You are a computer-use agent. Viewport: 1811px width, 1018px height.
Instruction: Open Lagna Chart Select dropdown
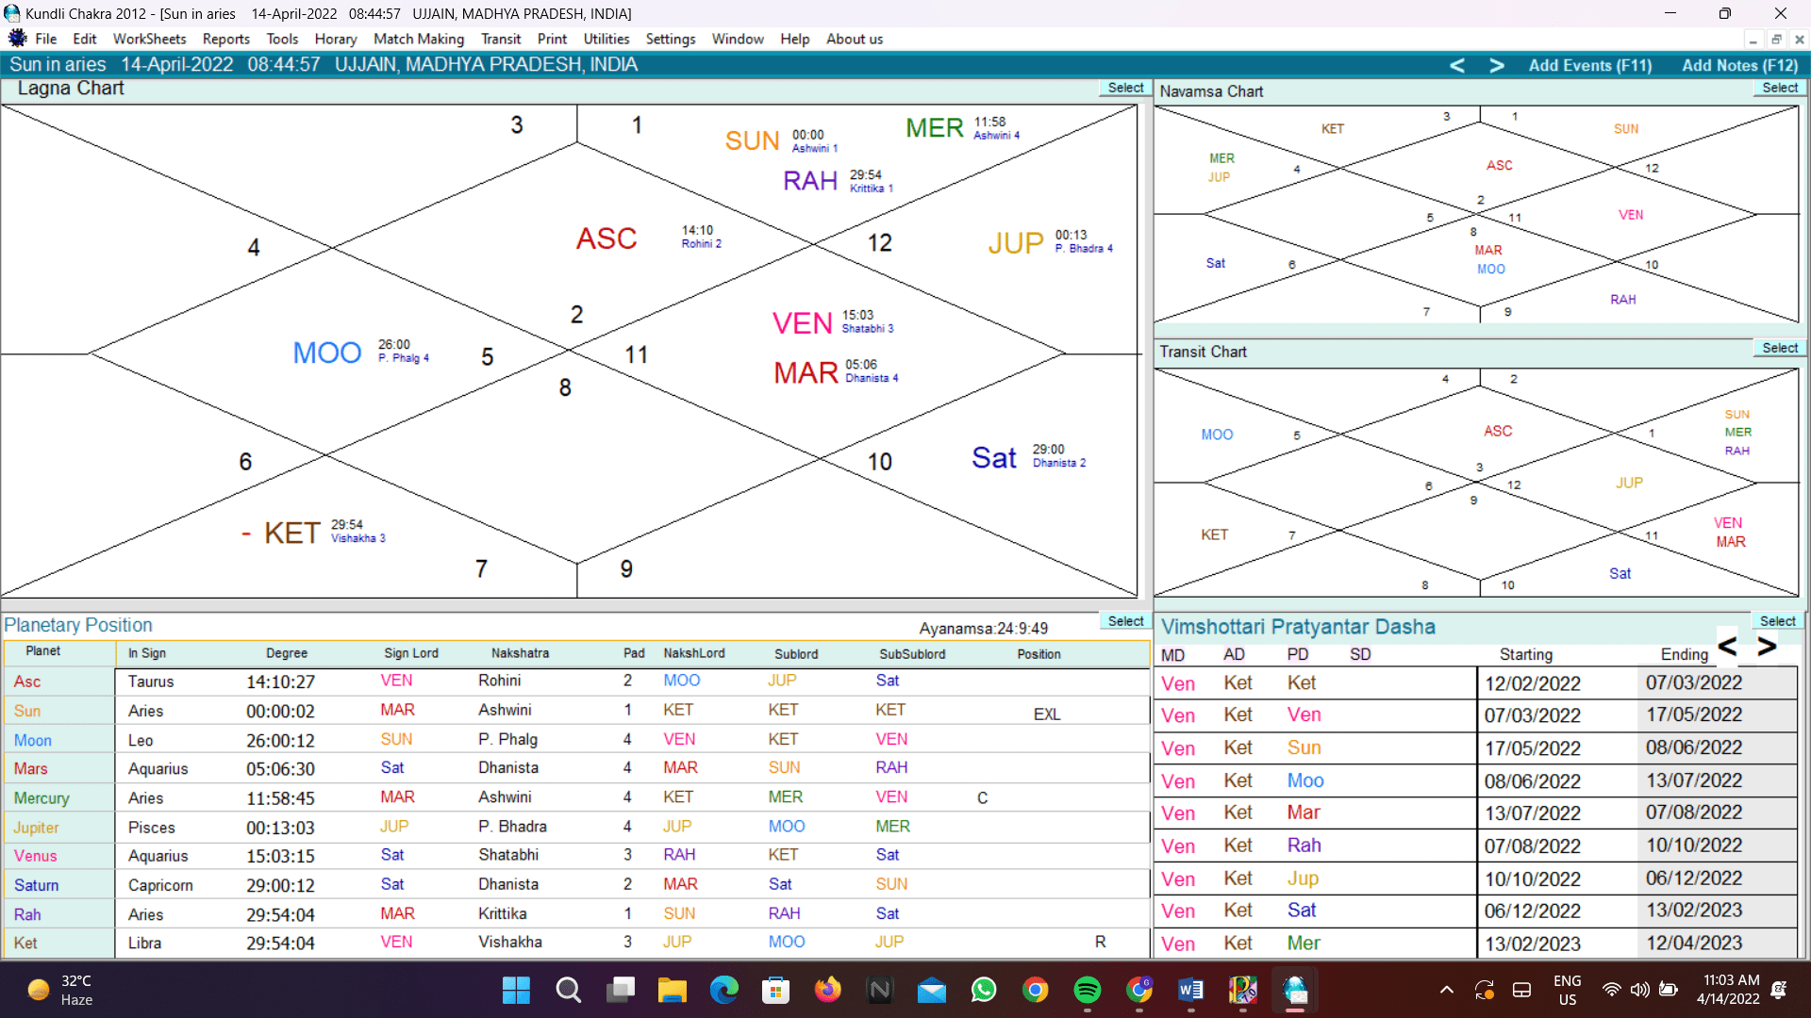point(1125,88)
